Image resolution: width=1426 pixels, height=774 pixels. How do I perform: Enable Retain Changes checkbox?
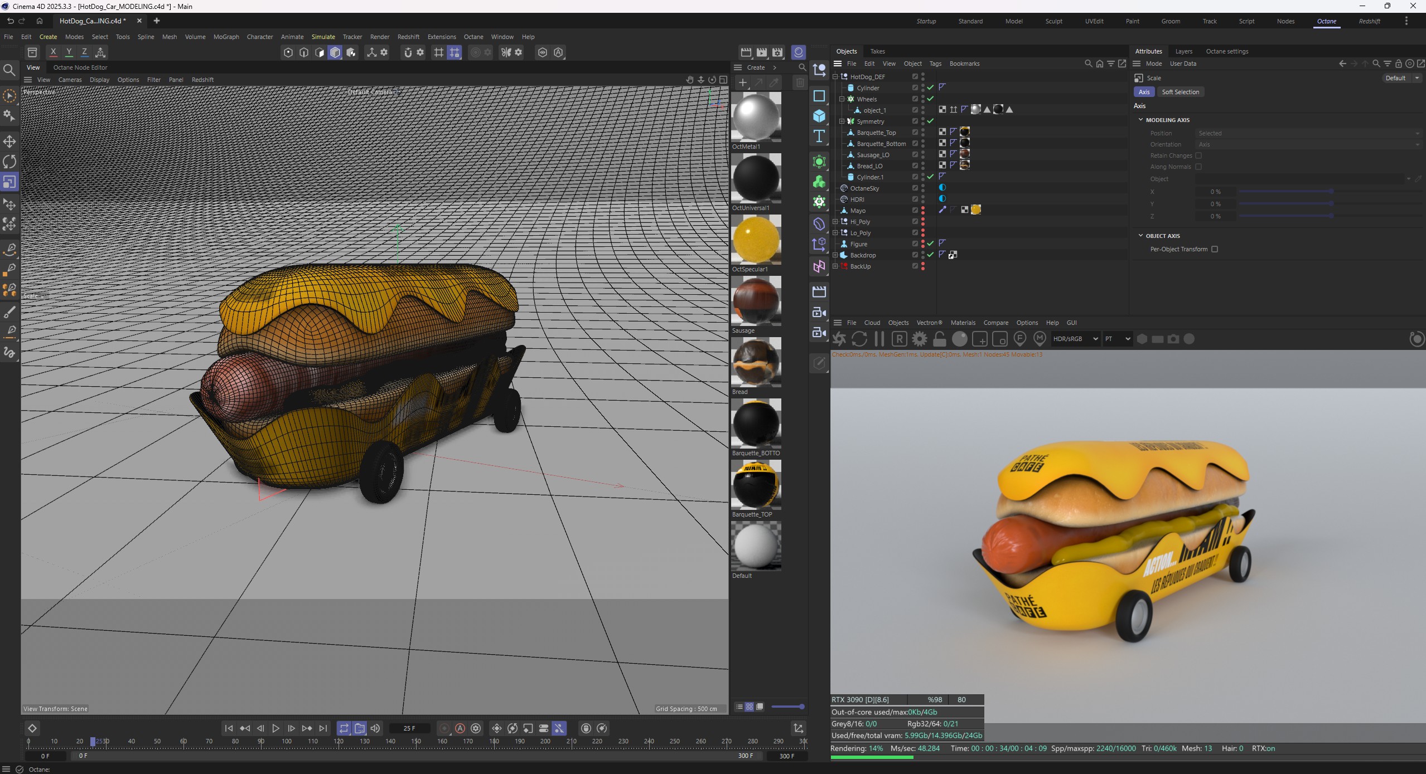[1198, 155]
